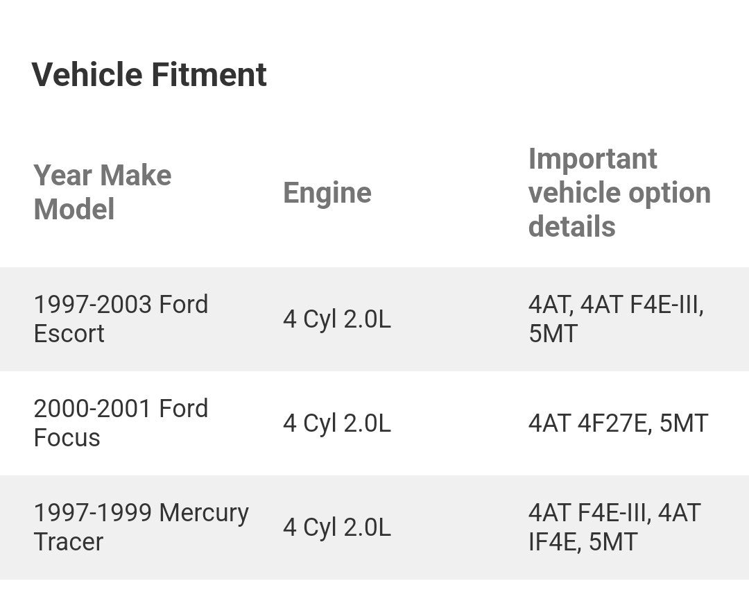
Task: Select the 2000-2001 Ford Focus cell
Action: 121,423
